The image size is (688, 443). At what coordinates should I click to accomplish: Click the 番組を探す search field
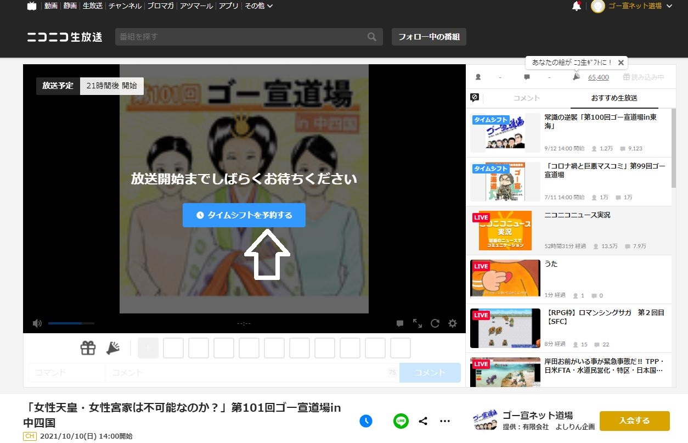[241, 37]
